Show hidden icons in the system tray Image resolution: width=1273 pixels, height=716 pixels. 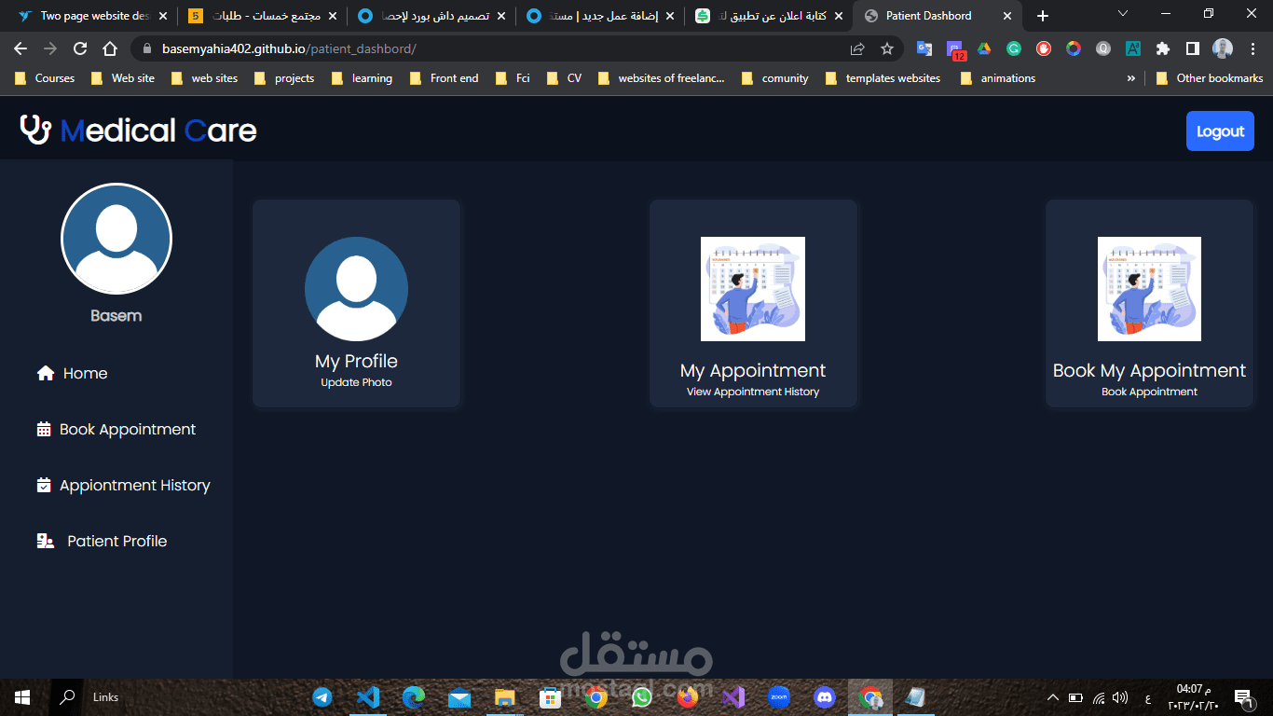coord(1051,696)
